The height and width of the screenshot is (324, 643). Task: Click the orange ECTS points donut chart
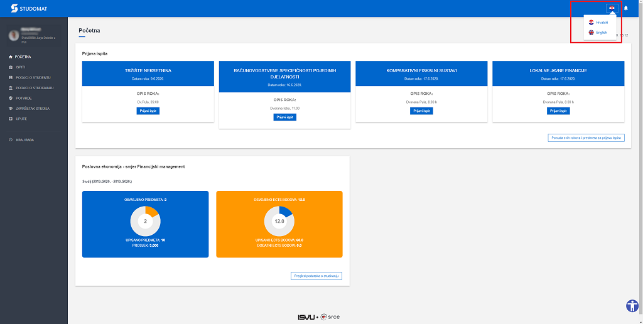pos(279,221)
